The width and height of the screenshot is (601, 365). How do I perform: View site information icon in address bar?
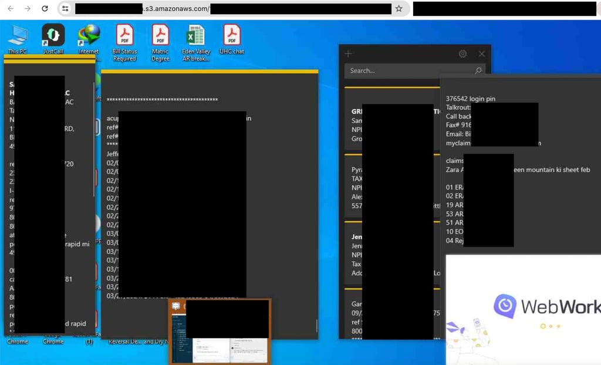click(x=65, y=8)
